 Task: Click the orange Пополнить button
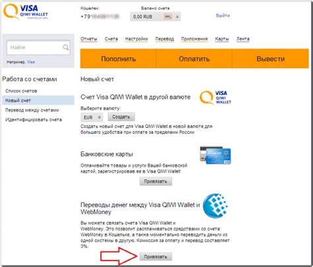118,59
